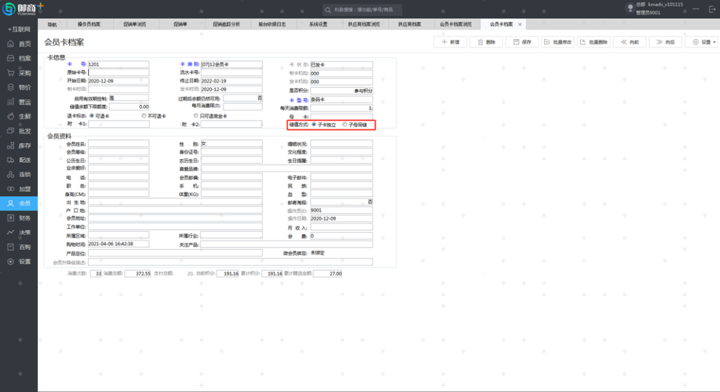Click the 性别 field showing 女
Viewport: 720px width, 392px height.
[231, 144]
